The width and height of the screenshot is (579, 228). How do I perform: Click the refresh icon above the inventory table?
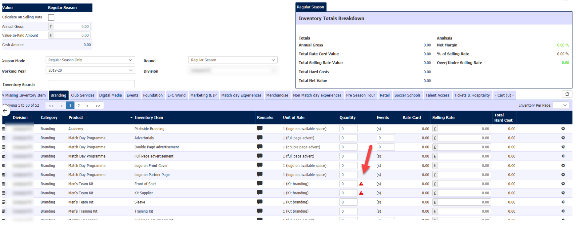click(x=567, y=94)
